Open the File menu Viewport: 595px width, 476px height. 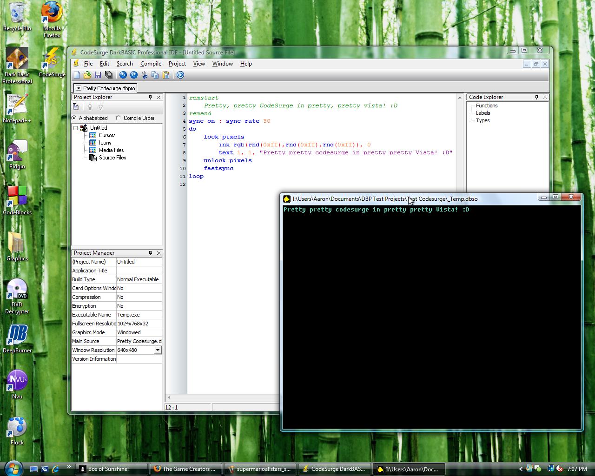coord(88,64)
